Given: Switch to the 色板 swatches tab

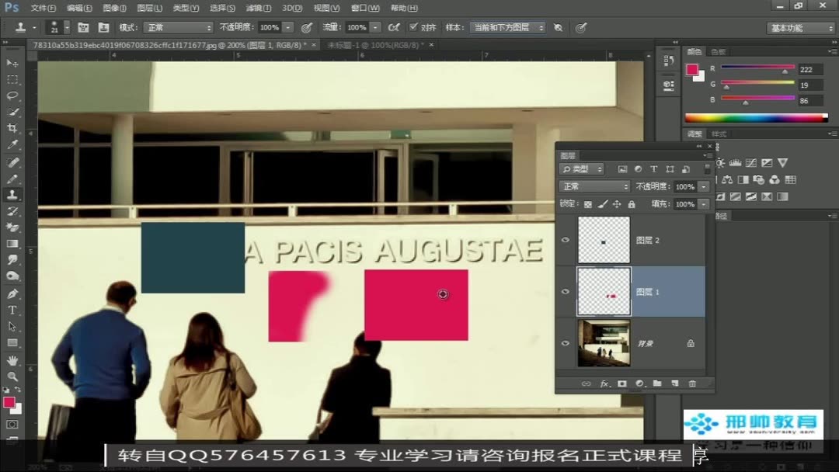Looking at the screenshot, I should [x=718, y=52].
